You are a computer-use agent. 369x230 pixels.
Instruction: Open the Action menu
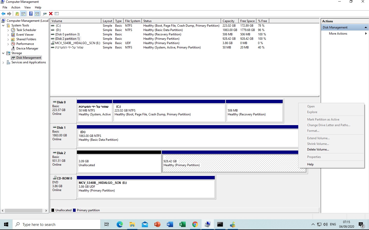click(16, 7)
